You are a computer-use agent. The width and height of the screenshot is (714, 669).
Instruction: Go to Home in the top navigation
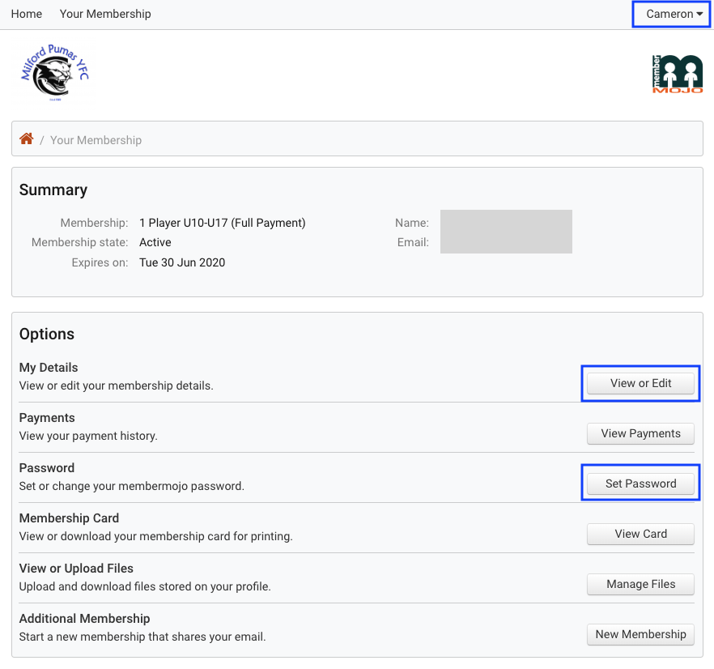pos(27,14)
